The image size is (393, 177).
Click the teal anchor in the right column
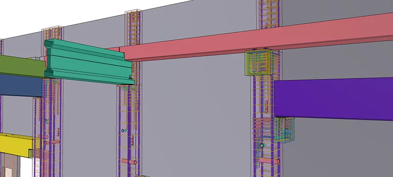(x=263, y=146)
